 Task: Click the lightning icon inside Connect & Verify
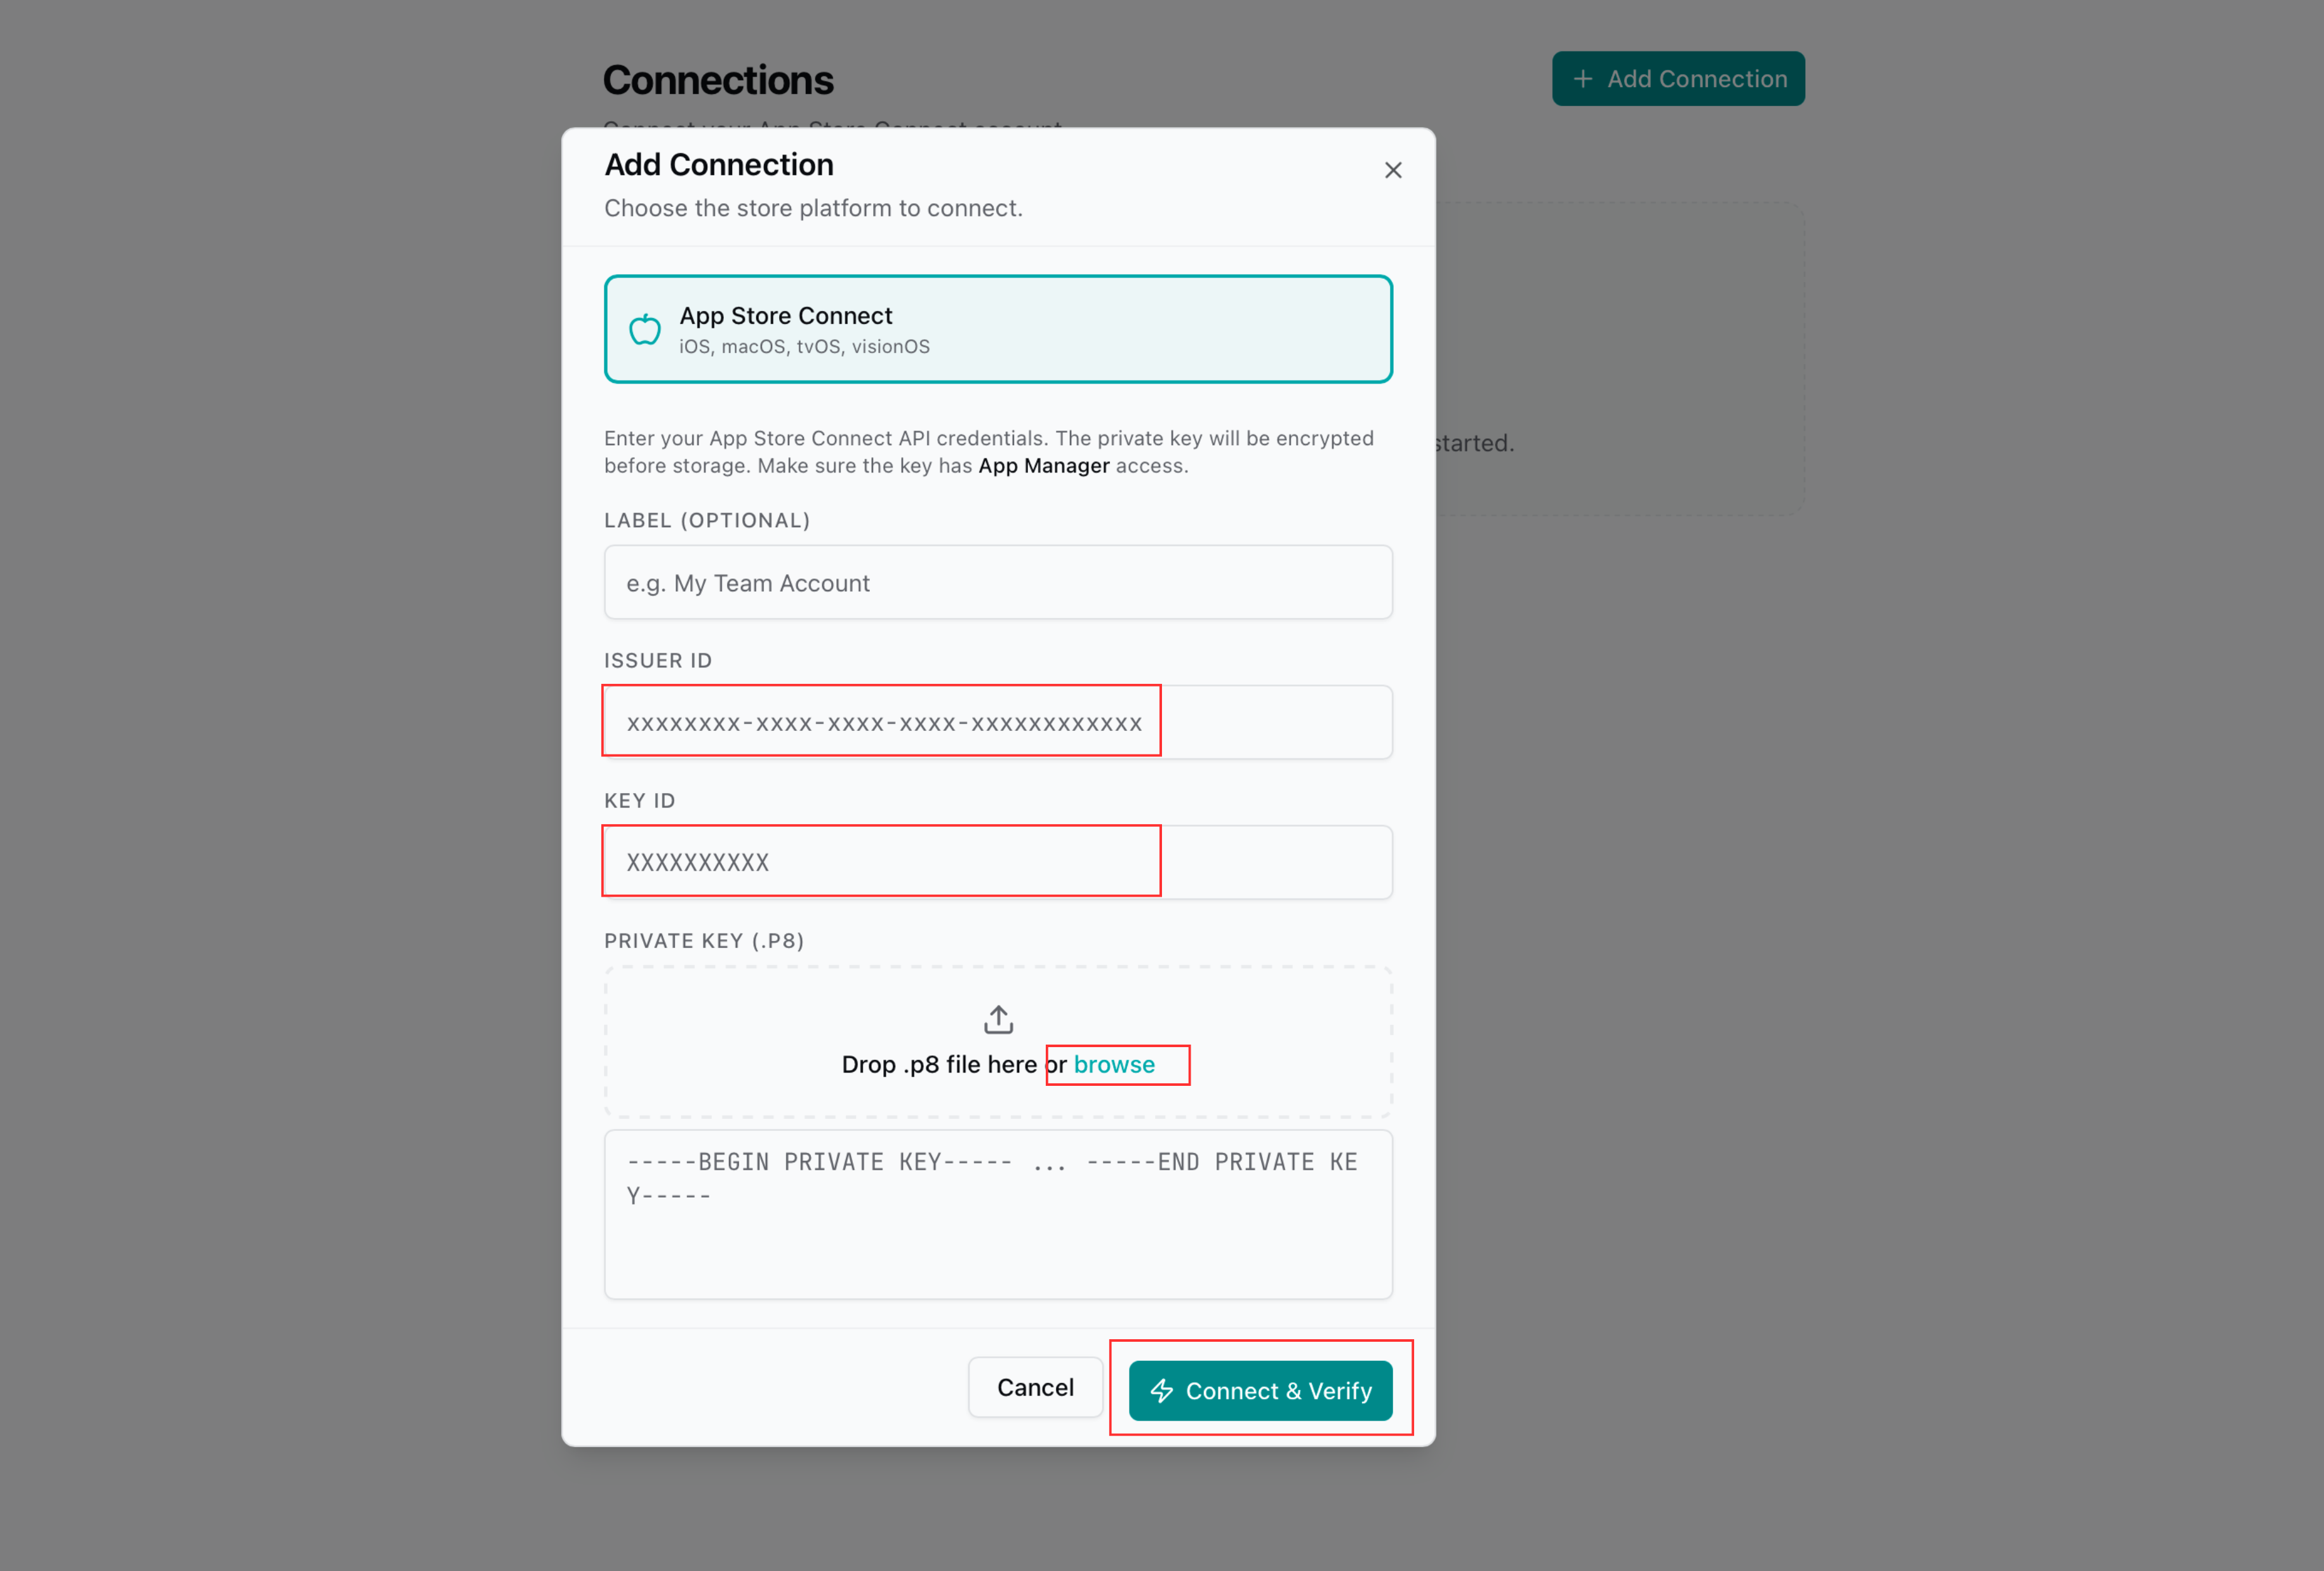pos(1163,1390)
